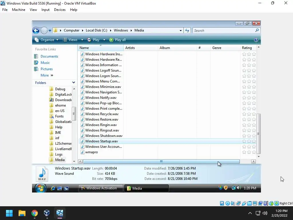This screenshot has width=293, height=220.
Task: Select the Logs folder in tree
Action: click(59, 154)
